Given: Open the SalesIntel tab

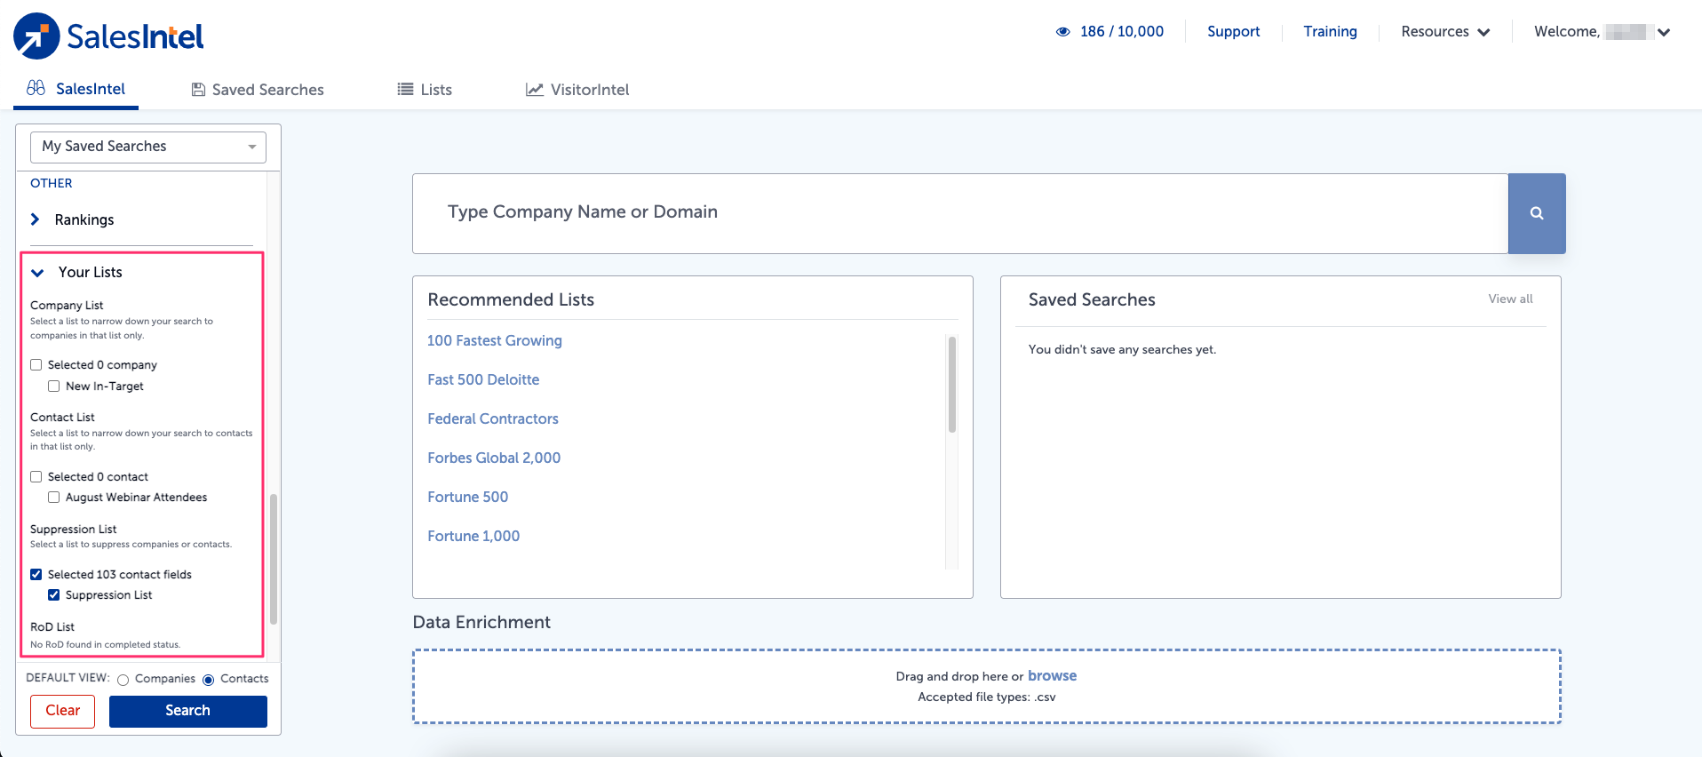Looking at the screenshot, I should pyautogui.click(x=76, y=89).
